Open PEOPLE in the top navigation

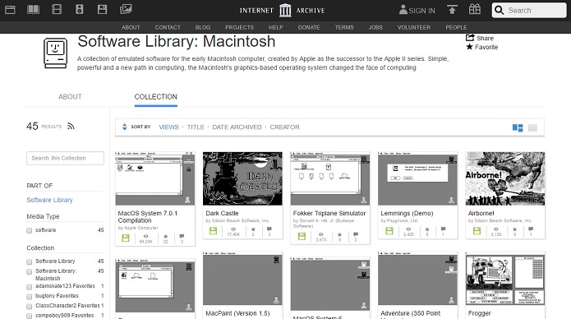click(456, 27)
